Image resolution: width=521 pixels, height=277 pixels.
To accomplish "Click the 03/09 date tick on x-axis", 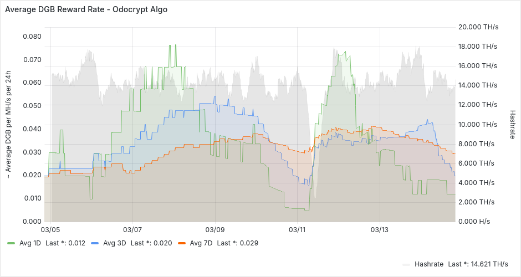I will coord(215,229).
